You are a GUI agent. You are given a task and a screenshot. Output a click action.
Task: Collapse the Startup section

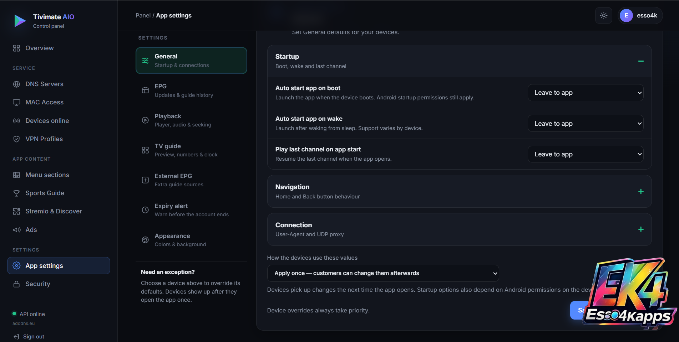click(641, 61)
